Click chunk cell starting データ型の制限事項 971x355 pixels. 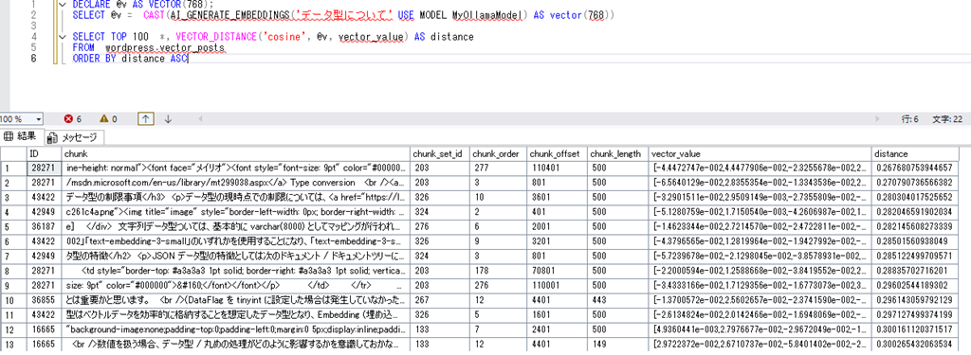[x=236, y=197]
